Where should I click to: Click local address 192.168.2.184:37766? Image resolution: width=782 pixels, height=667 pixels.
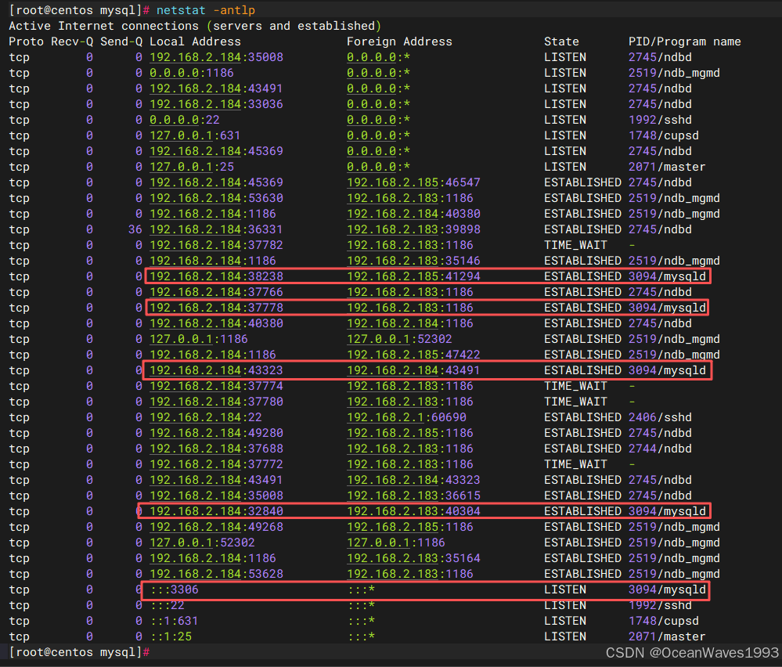point(217,292)
